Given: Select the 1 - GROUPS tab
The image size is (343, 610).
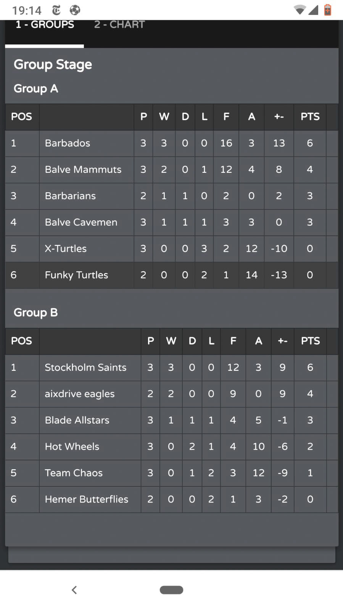Looking at the screenshot, I should pos(45,25).
